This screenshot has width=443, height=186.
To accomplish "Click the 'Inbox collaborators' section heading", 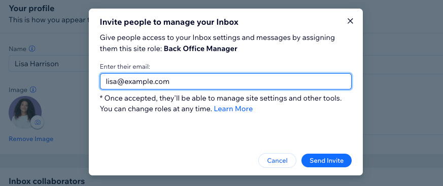I will click(47, 181).
